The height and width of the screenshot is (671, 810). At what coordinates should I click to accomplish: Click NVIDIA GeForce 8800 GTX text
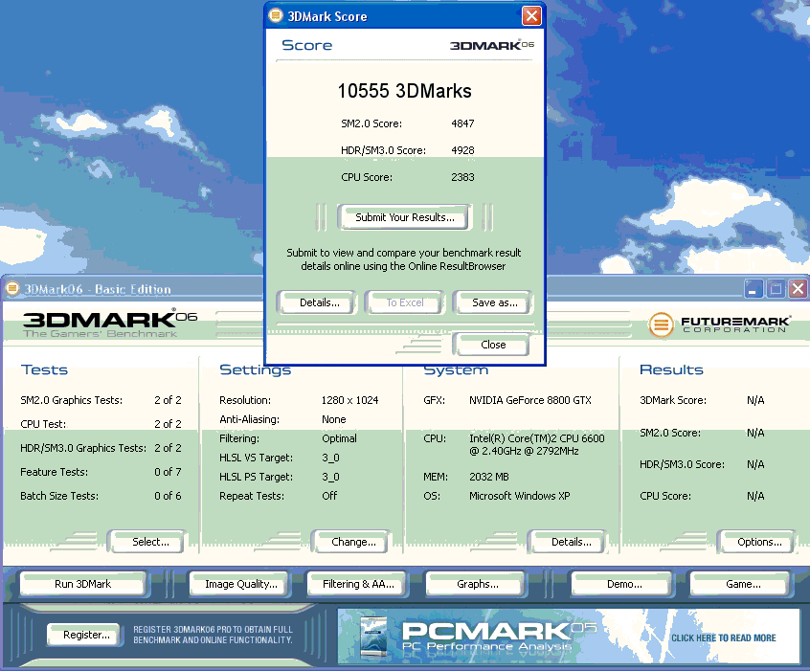point(530,400)
